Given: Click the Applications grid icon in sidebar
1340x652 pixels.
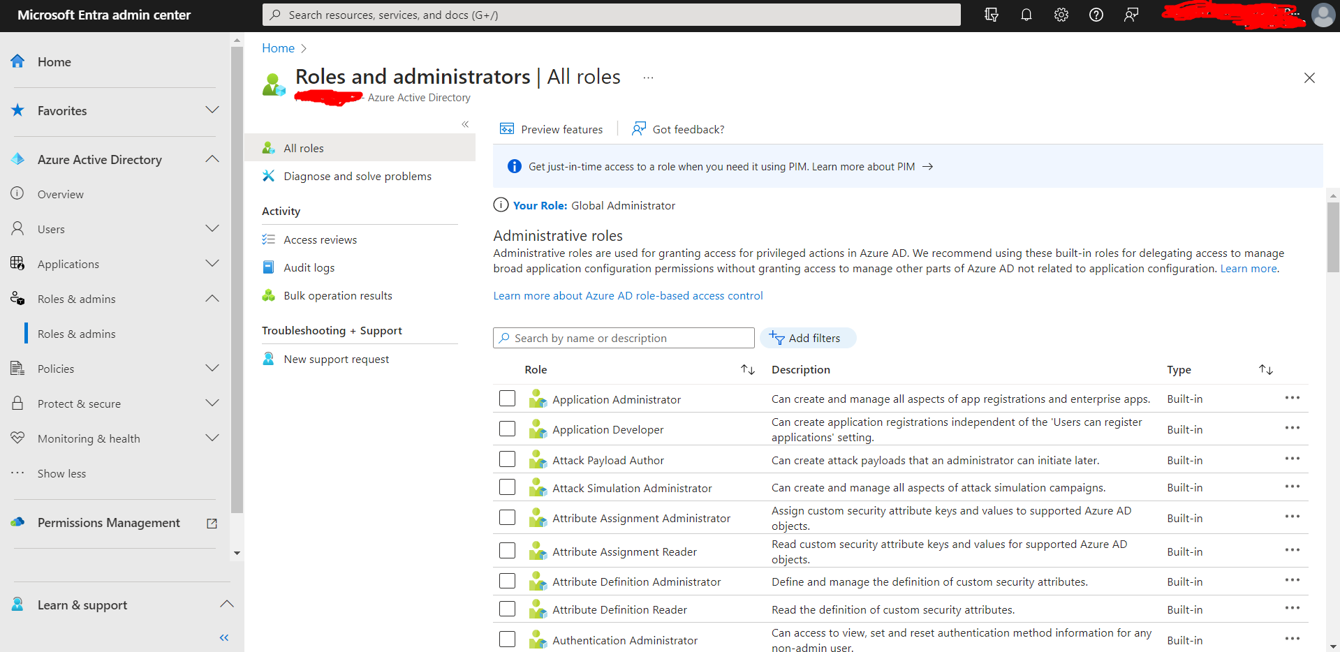Looking at the screenshot, I should pyautogui.click(x=17, y=263).
